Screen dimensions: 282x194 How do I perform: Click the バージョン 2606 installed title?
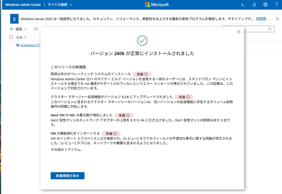click(x=142, y=53)
